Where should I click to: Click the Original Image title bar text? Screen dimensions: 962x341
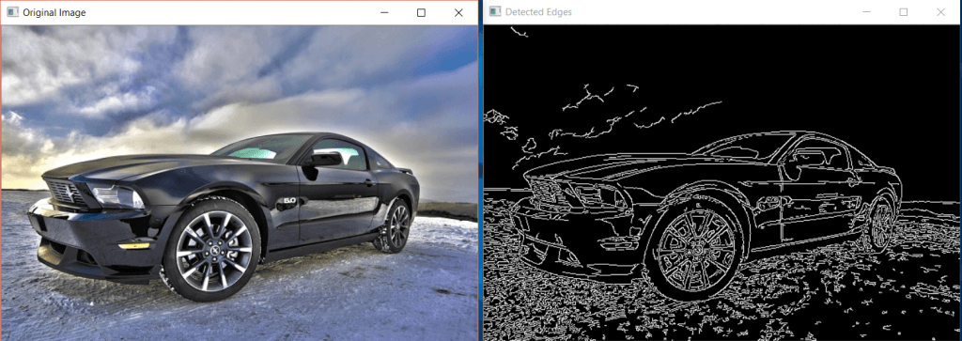point(54,12)
